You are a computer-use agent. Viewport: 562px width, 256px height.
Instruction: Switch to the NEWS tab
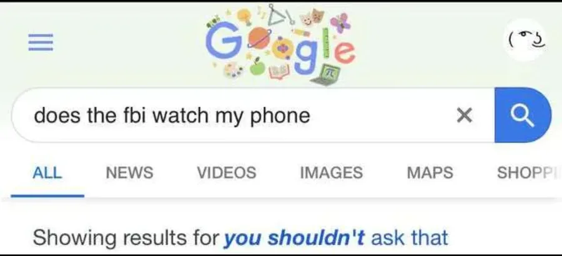point(129,173)
